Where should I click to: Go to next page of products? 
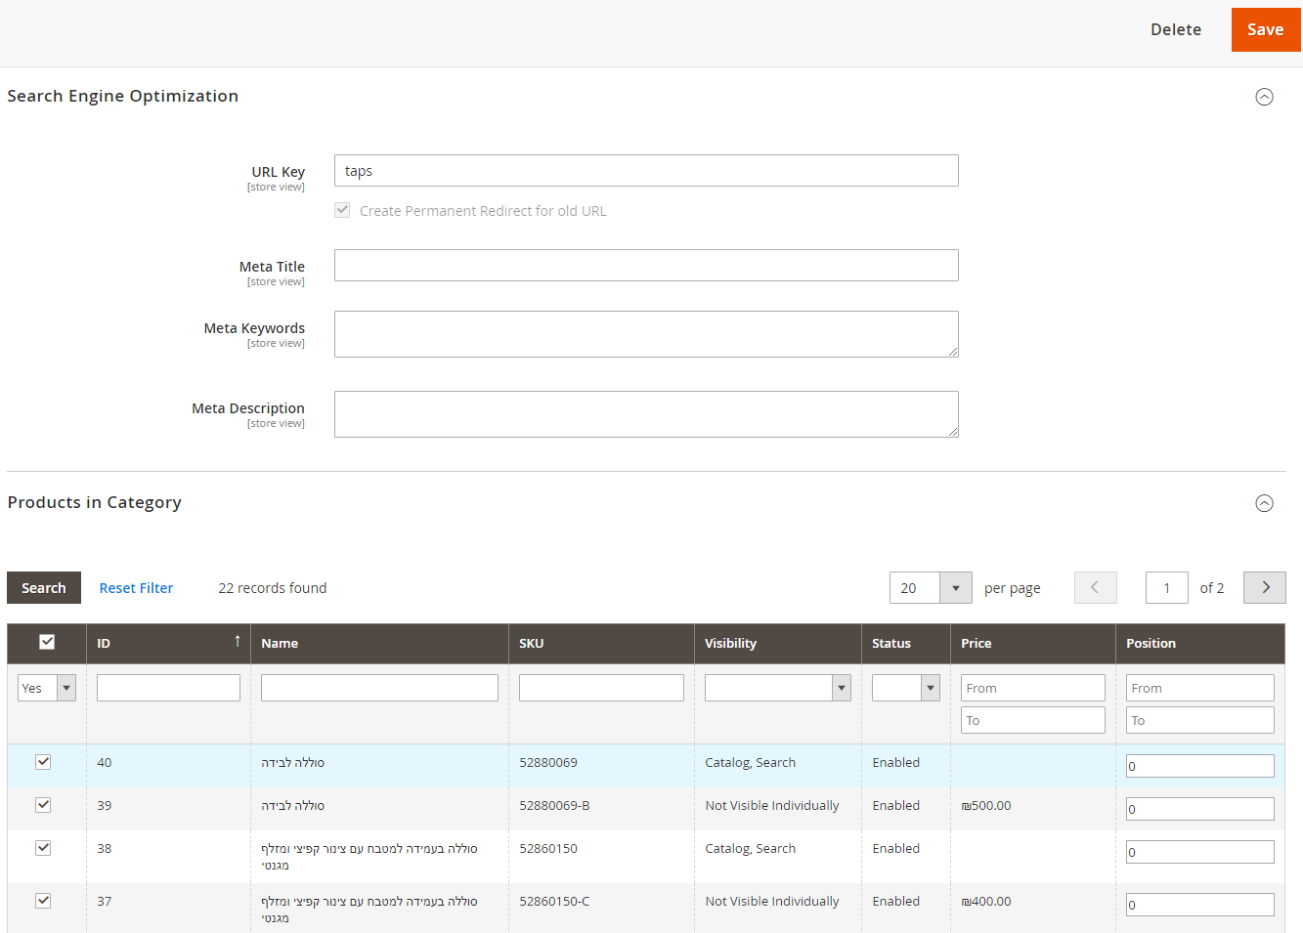pos(1264,587)
